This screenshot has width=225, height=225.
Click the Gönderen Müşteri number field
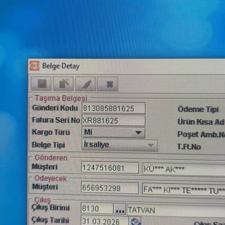[110, 168]
